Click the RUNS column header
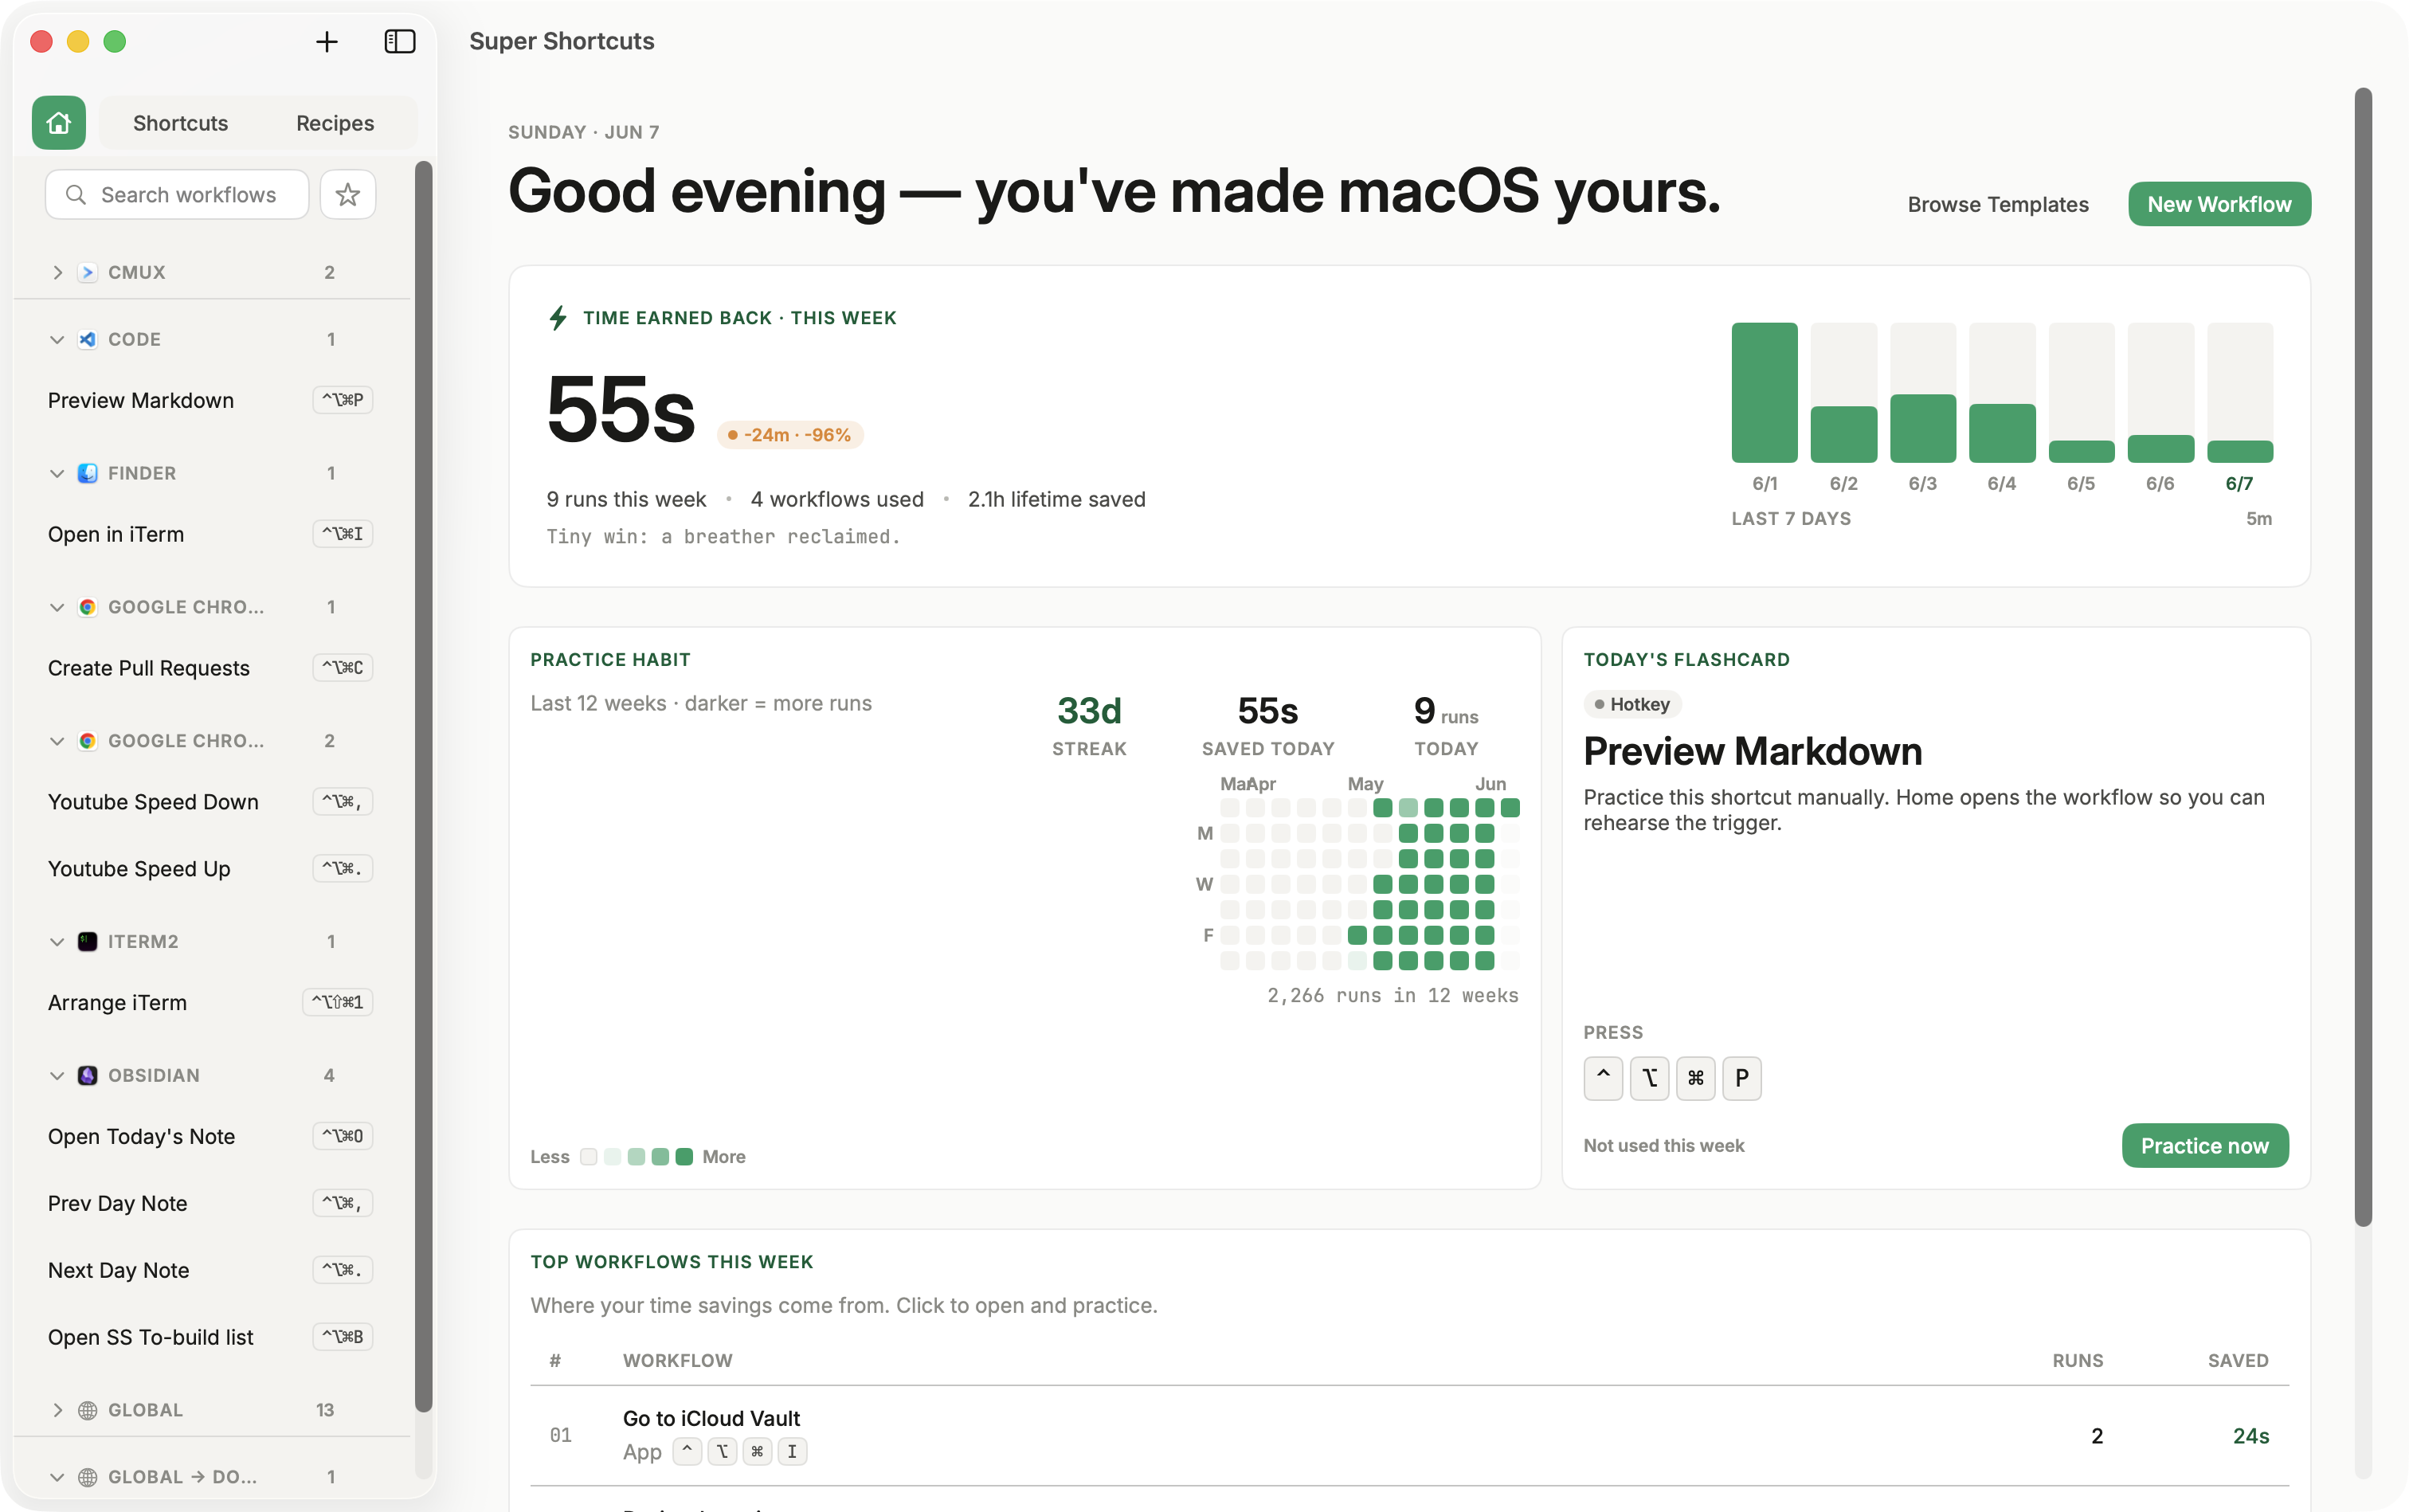Screen dimensions: 2409x1512 tap(2077, 1360)
